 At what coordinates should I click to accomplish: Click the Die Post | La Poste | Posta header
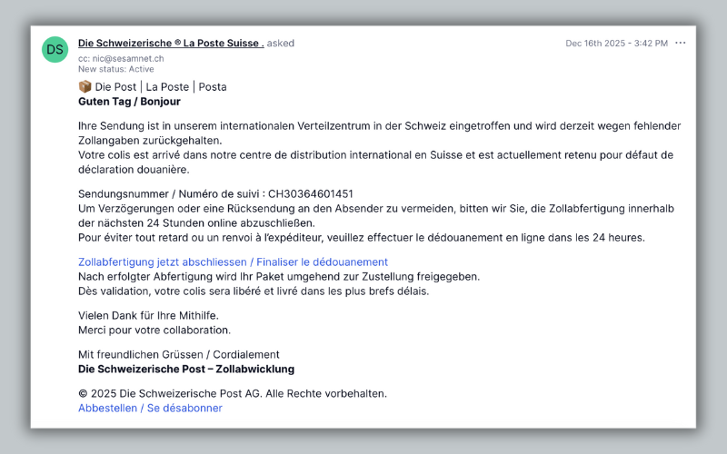pos(161,87)
